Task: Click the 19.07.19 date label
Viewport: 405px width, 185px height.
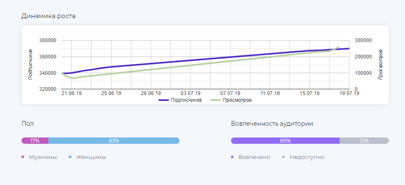Action: point(349,93)
